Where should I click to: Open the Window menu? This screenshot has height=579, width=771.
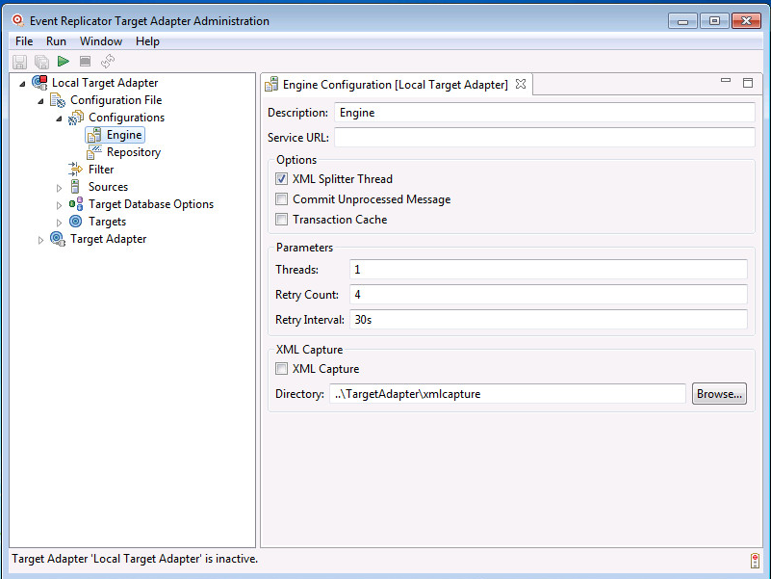(100, 41)
